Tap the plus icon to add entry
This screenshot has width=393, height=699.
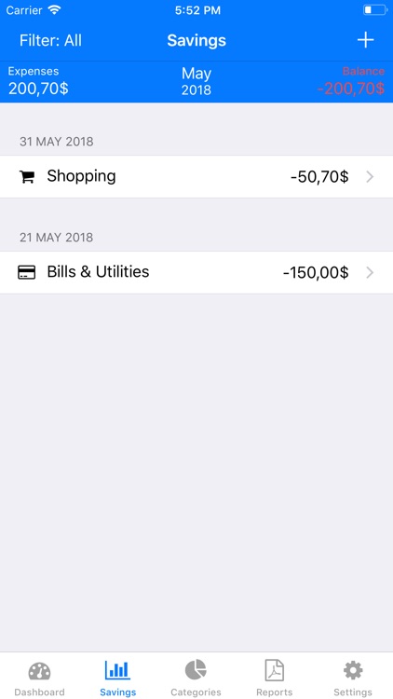365,40
